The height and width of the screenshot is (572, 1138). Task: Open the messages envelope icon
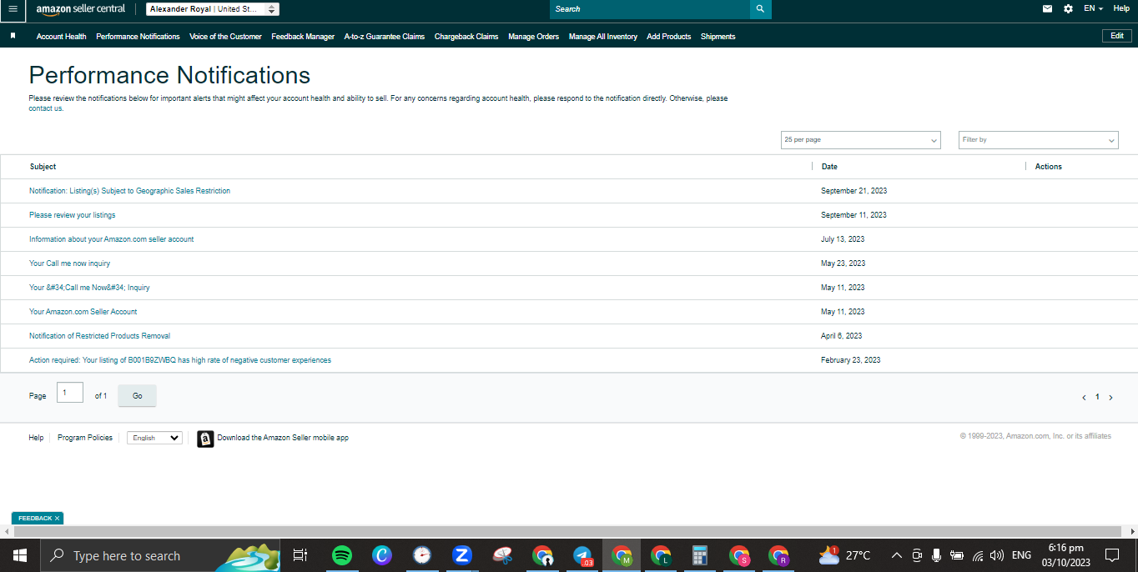pos(1047,8)
